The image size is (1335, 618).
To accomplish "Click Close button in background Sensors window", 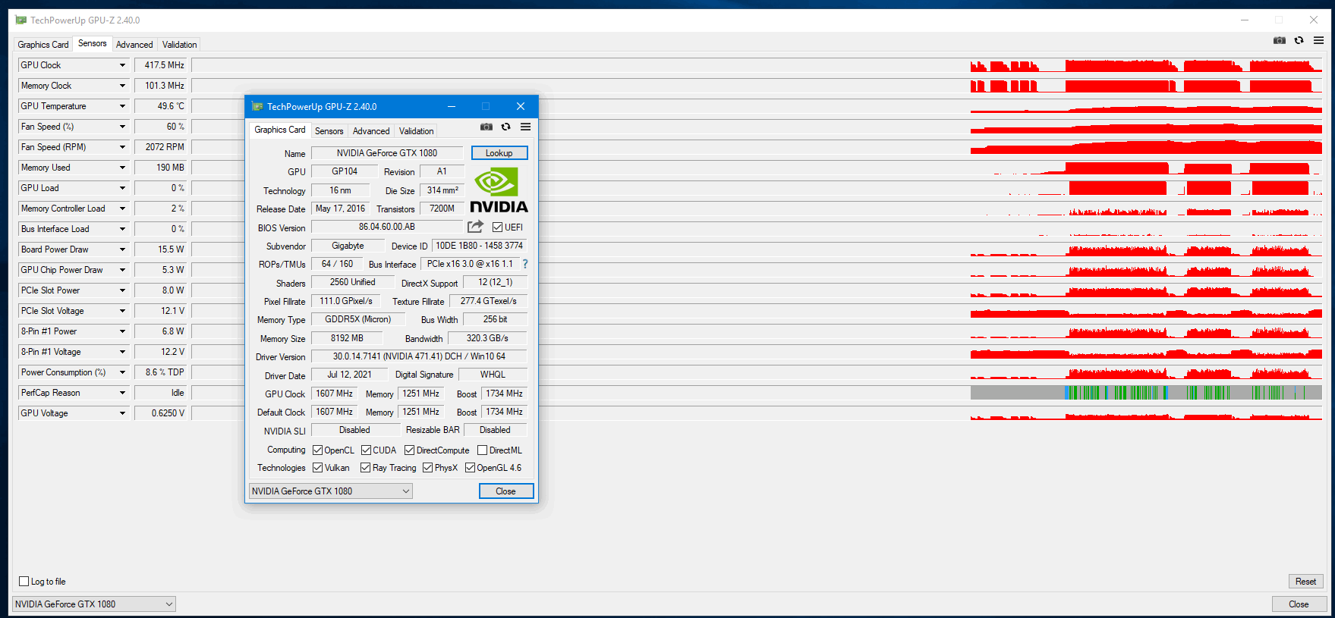I will click(x=1299, y=604).
